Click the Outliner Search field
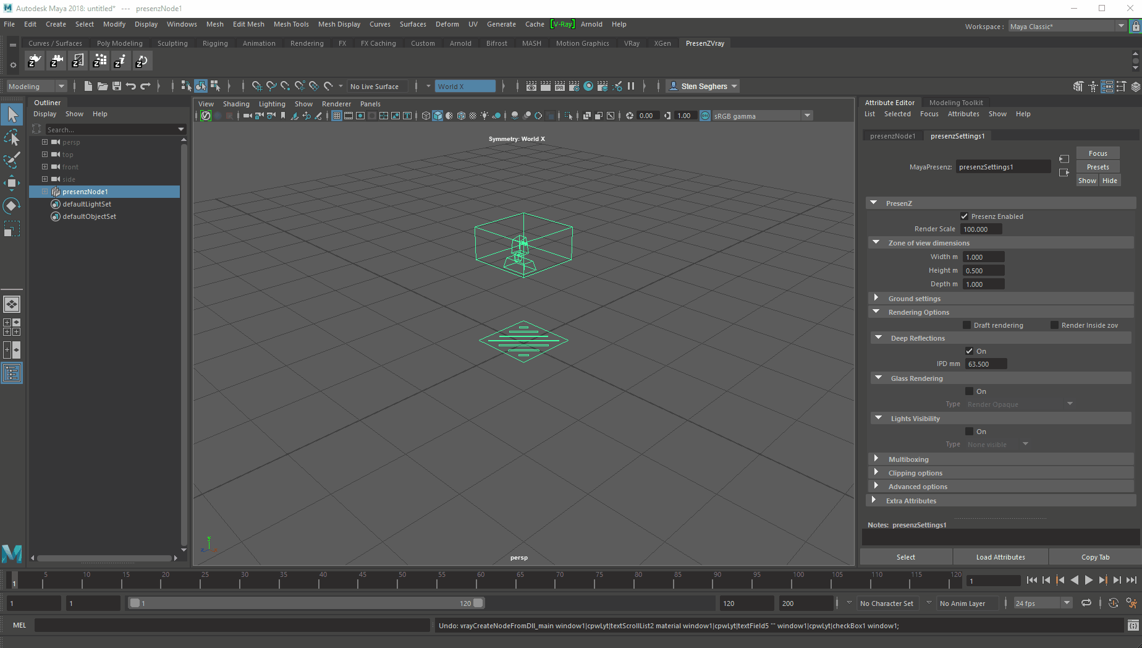The width and height of the screenshot is (1142, 648). pyautogui.click(x=116, y=129)
